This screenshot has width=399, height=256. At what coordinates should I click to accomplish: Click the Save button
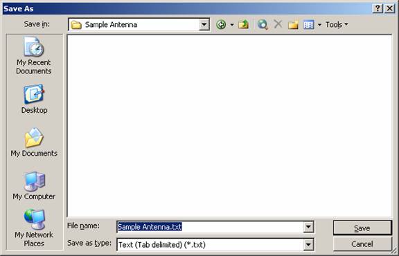tap(362, 228)
